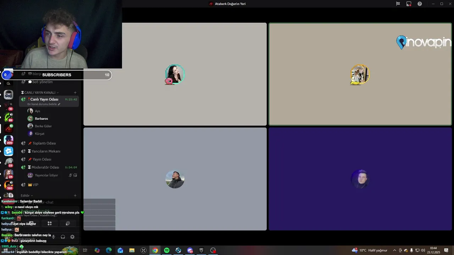This screenshot has width=454, height=255.
Task: Join the Yancıların Mekanı voice channel
Action: [x=49, y=151]
